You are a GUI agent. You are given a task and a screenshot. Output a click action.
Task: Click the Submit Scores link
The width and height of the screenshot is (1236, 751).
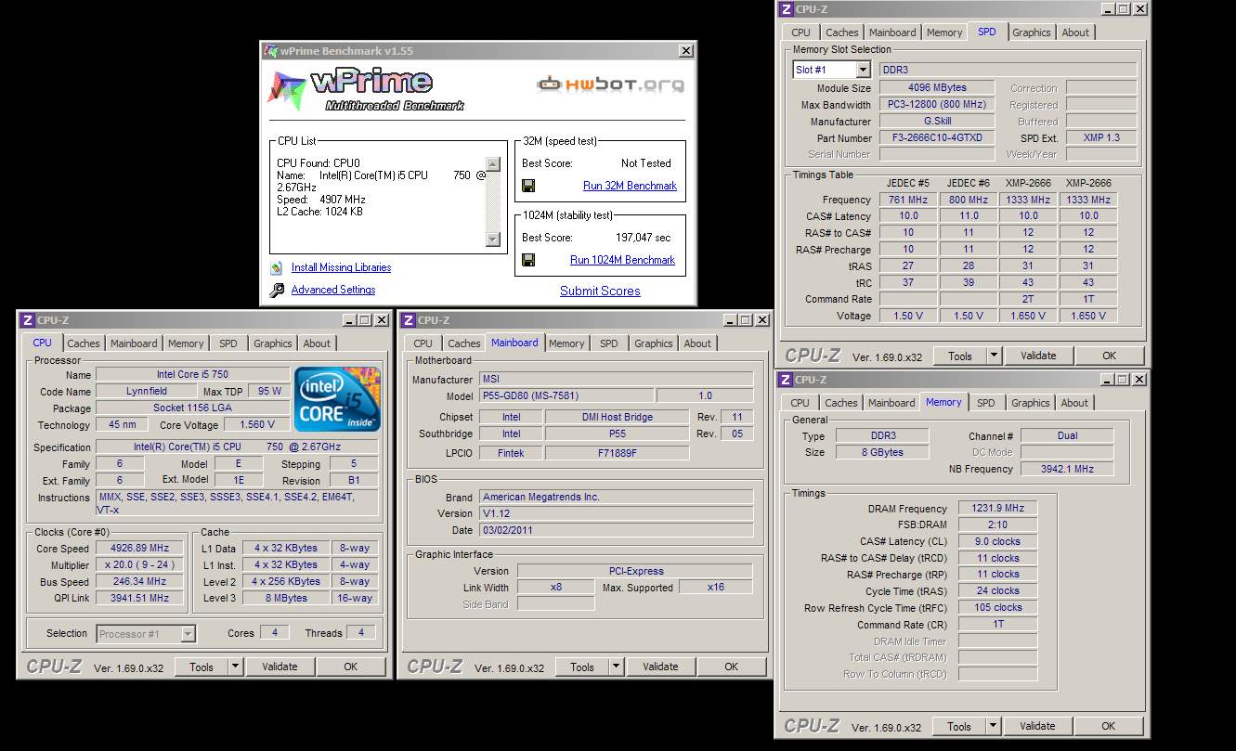[x=600, y=291]
